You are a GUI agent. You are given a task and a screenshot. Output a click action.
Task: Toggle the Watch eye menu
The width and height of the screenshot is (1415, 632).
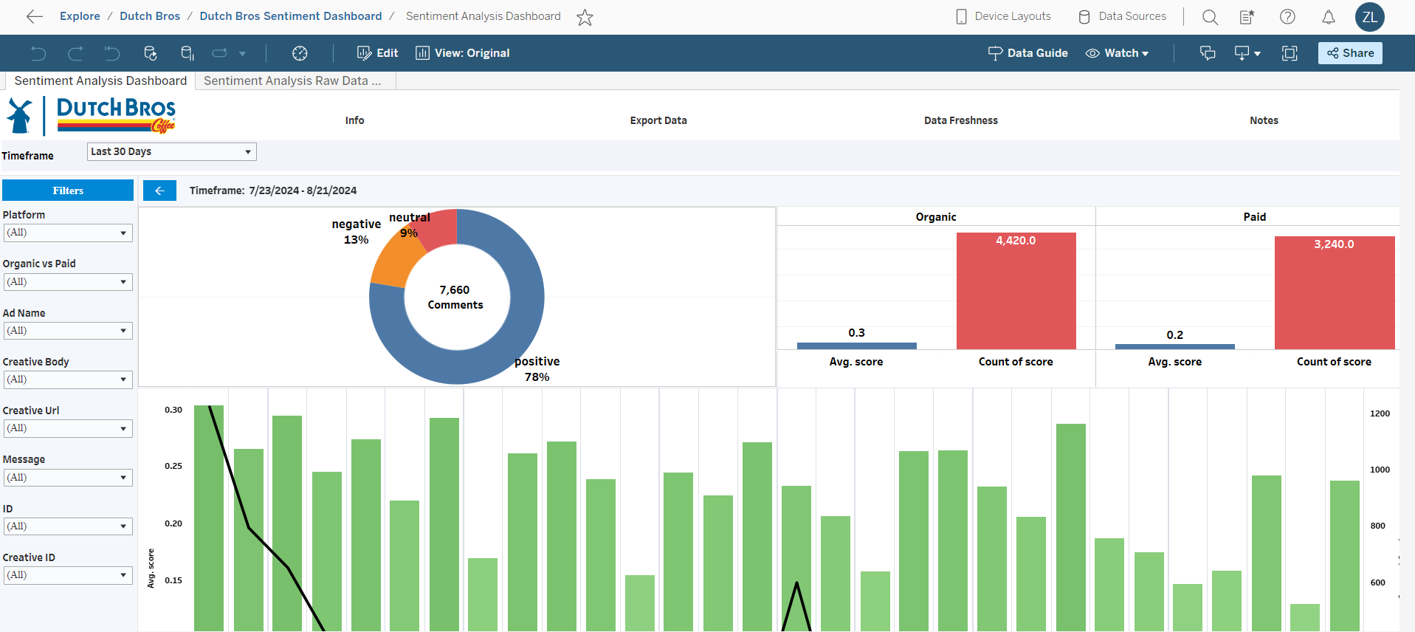coord(1117,53)
